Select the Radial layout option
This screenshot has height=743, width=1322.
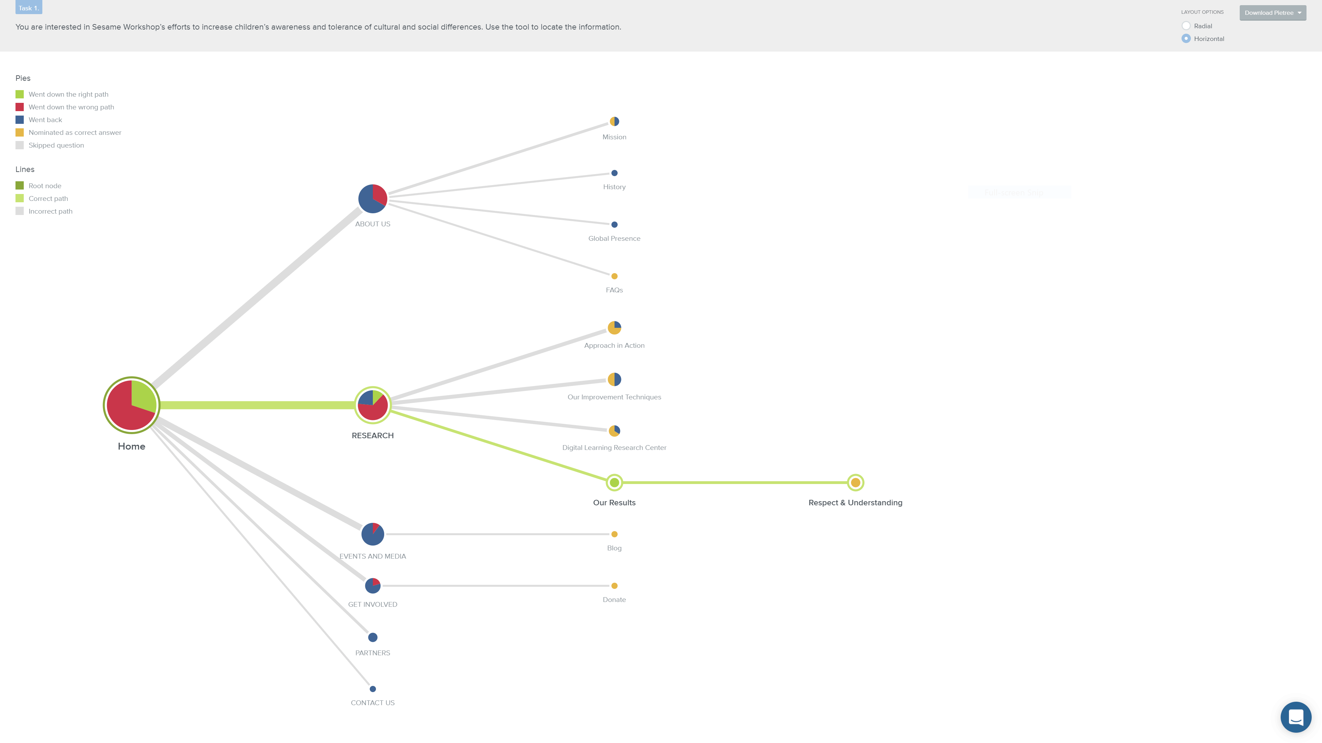click(1186, 26)
